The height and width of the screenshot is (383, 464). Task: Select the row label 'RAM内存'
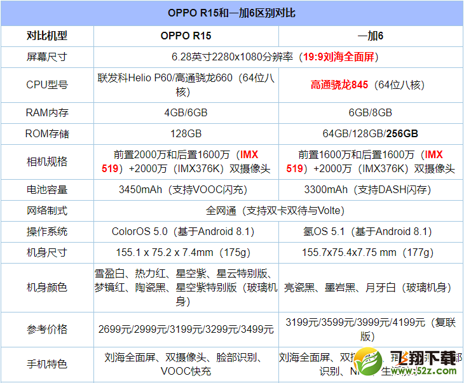click(x=47, y=112)
